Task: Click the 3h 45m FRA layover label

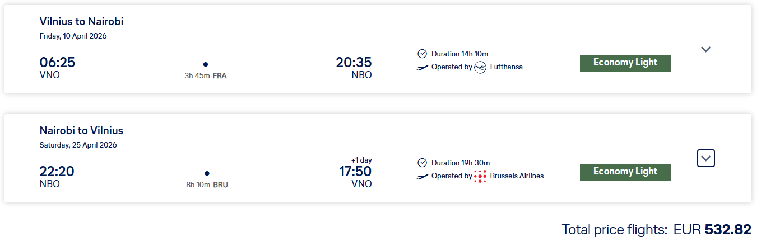Action: pos(206,75)
